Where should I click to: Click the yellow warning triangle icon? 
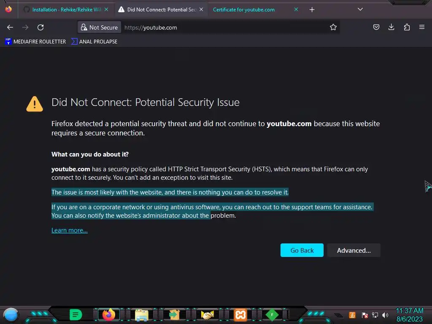[x=35, y=104]
